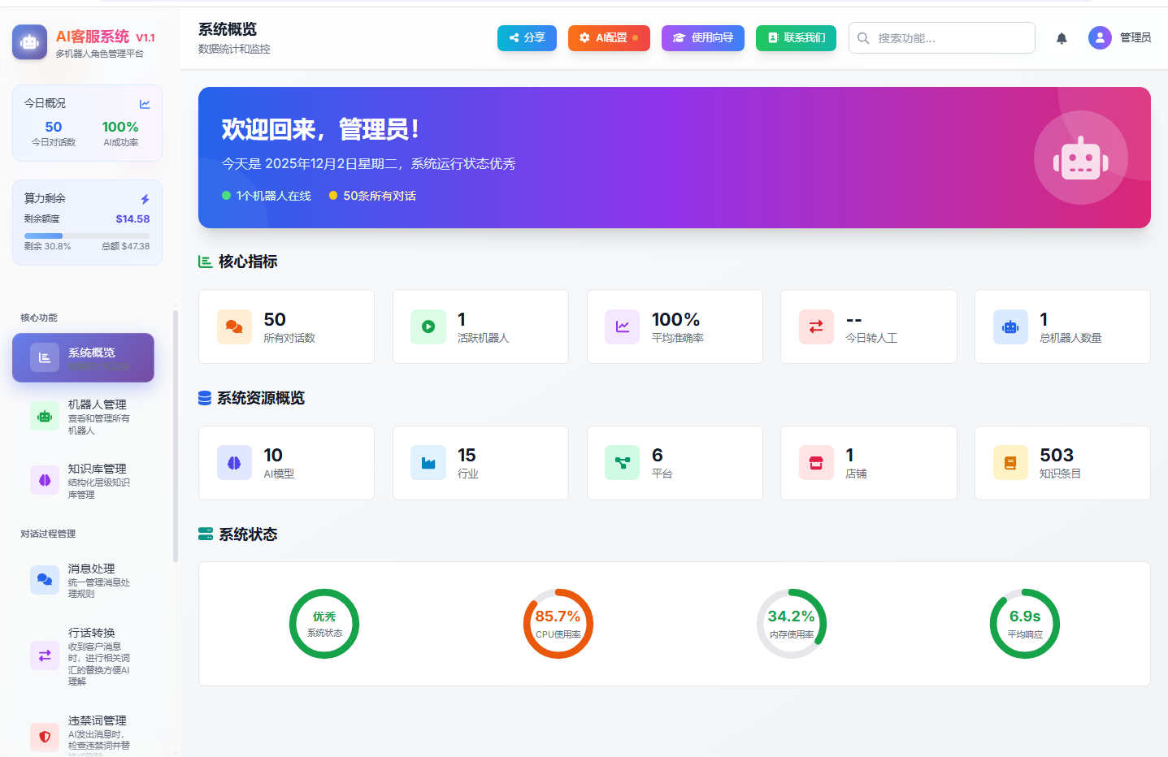This screenshot has width=1168, height=757.
Task: Click the lightning bolt icon in 算力剩余
Action: (x=145, y=199)
